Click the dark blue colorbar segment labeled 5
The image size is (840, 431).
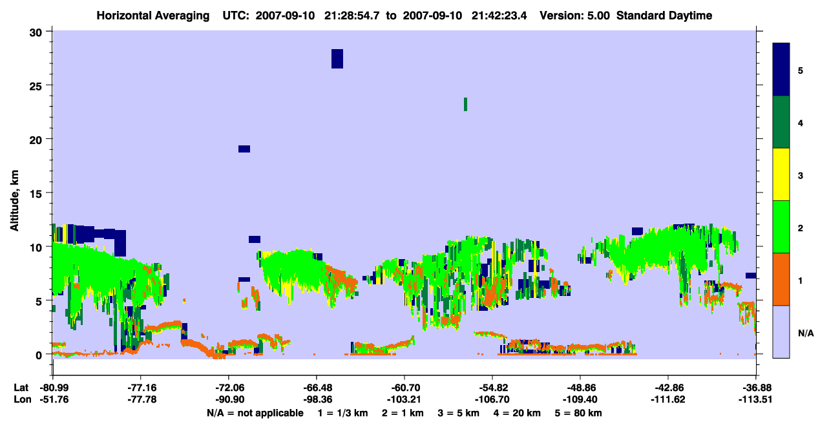coord(781,70)
